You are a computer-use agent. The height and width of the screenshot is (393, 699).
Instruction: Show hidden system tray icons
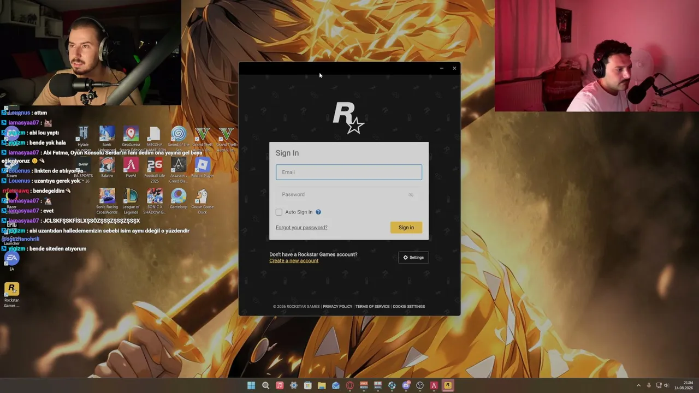tap(638, 385)
